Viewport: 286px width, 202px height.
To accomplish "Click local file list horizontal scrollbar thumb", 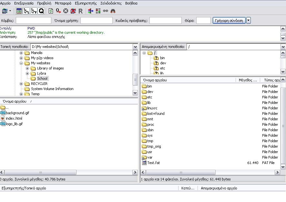I will (x=40, y=172).
